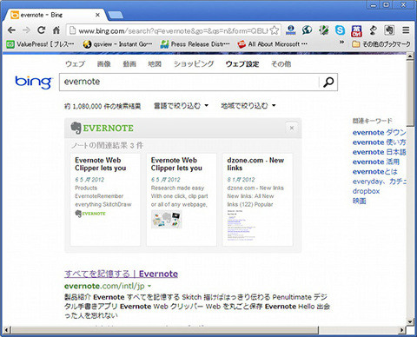The width and height of the screenshot is (417, 337).
Task: Open すべてを記憶する | Evernote result
Action: 121,274
